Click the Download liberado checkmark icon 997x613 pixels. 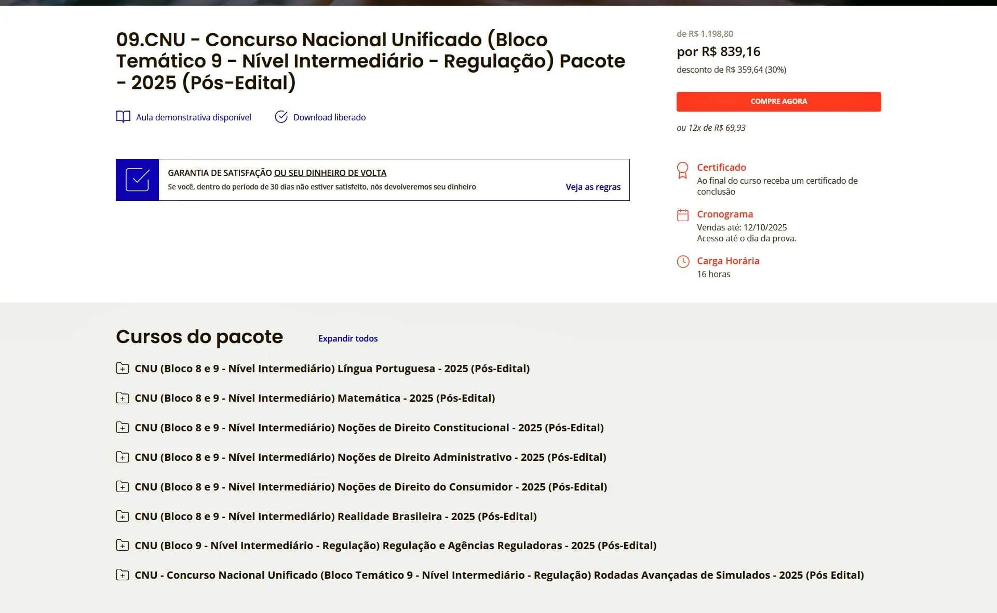pyautogui.click(x=281, y=117)
